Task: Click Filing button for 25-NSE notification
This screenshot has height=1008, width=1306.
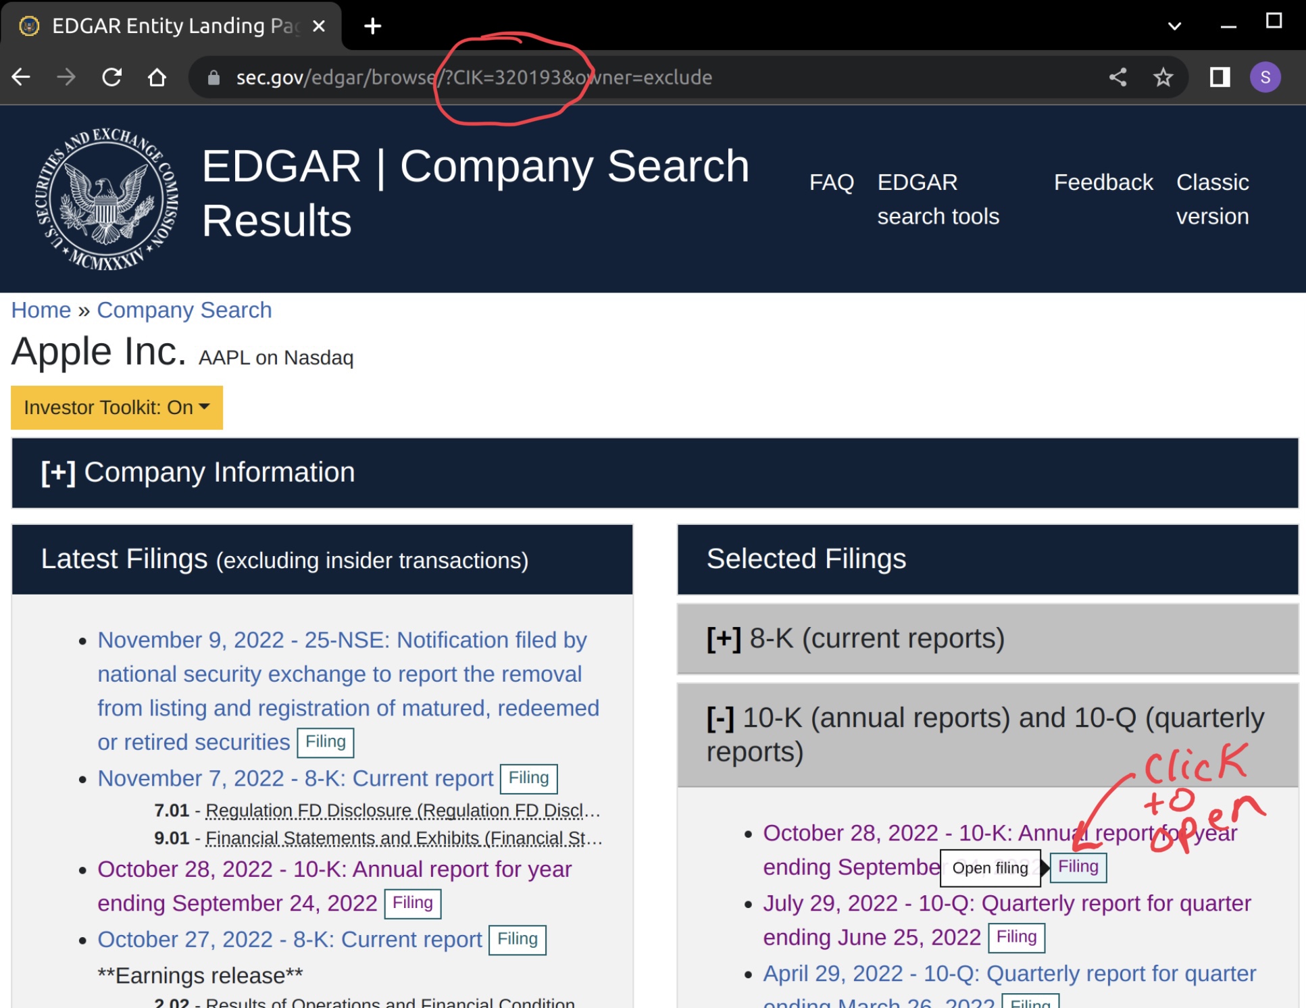Action: tap(326, 742)
